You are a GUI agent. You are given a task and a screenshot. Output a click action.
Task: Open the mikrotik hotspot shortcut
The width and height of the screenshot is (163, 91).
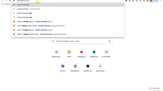(57, 54)
